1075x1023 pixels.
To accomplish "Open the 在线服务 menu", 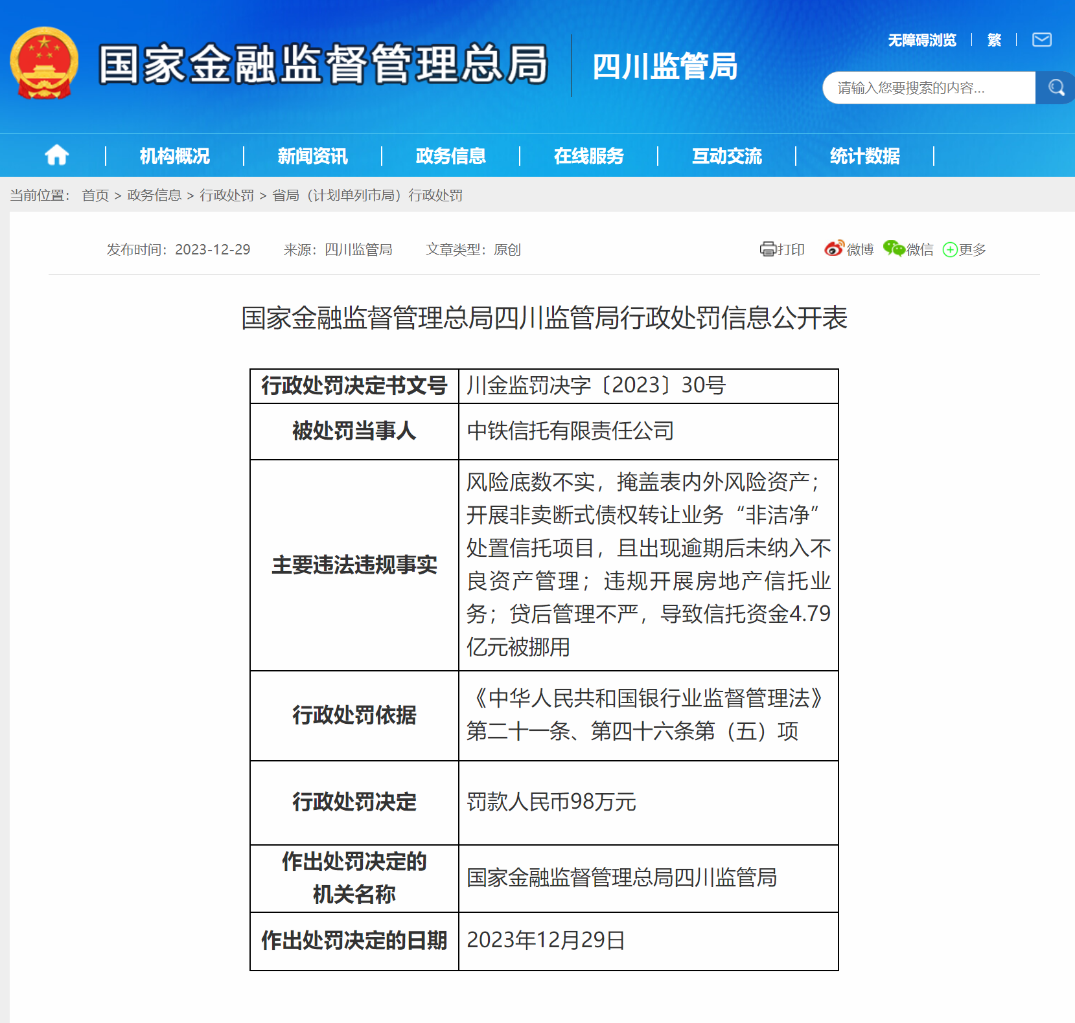I will point(588,156).
